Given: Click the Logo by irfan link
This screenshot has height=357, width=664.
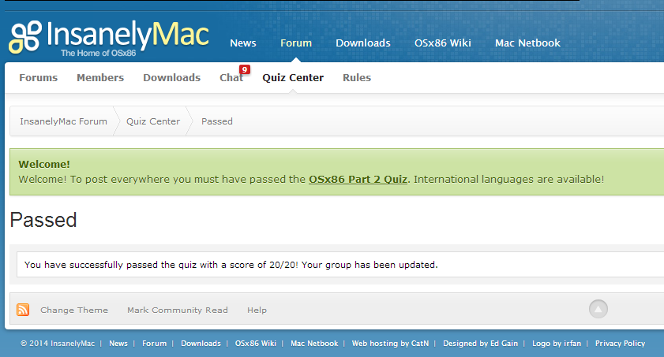Looking at the screenshot, I should [557, 344].
